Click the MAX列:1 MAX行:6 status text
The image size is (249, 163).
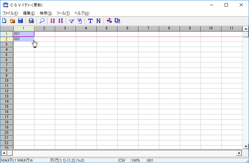tap(17, 160)
